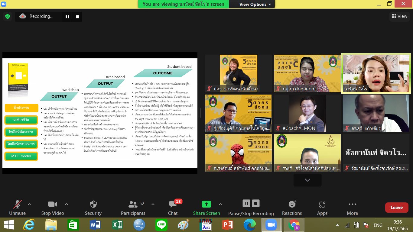The width and height of the screenshot is (413, 232).
Task: Click the OUTCOME heading on slide
Action: point(163,73)
